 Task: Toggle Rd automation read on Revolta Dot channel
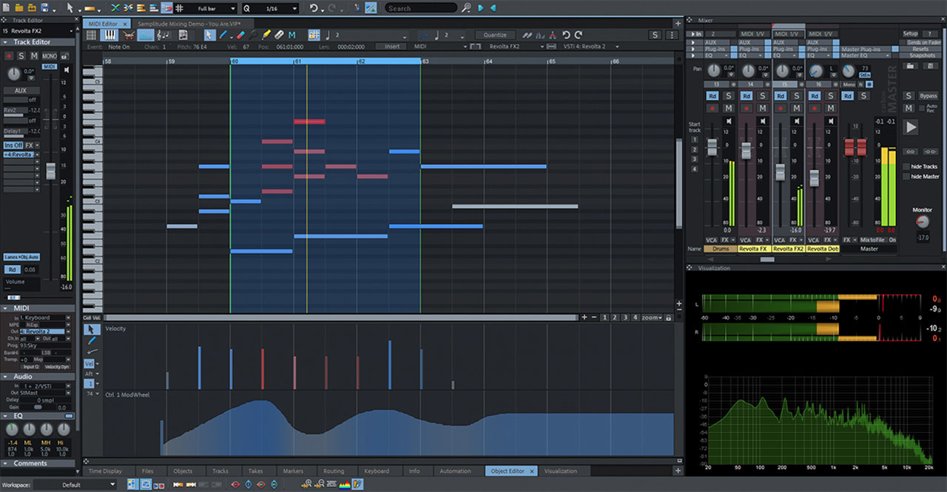pos(815,96)
